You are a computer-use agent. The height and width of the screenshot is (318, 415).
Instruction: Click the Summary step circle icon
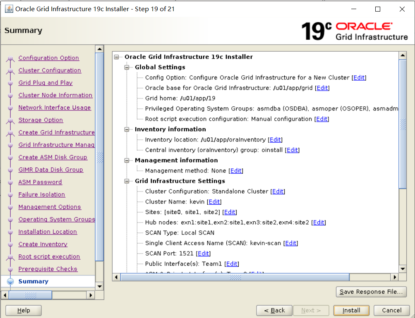[10, 282]
